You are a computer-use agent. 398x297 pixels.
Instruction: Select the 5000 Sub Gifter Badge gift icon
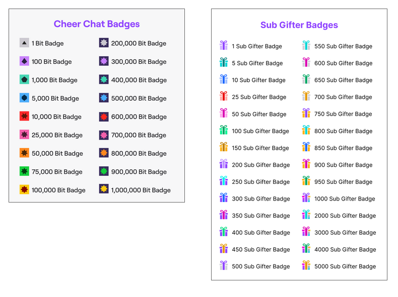tap(306, 265)
